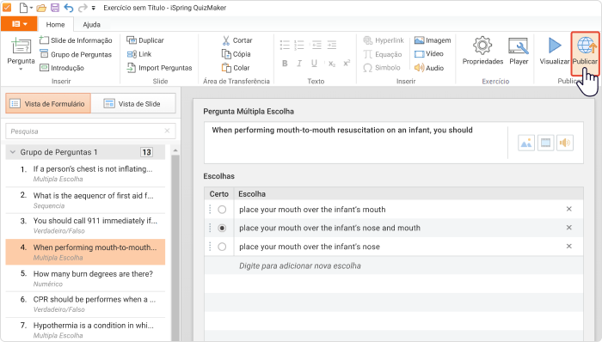Image resolution: width=602 pixels, height=342 pixels.
Task: Delete the "infant's nose" choice
Action: (x=569, y=246)
